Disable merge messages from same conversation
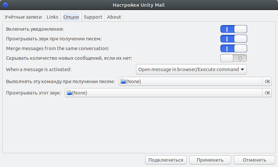The height and width of the screenshot is (167, 278). (x=234, y=48)
